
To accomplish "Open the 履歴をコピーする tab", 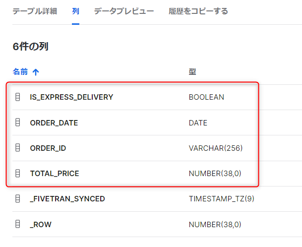I will [198, 11].
